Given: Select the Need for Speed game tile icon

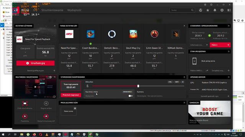Looking at the screenshot, I should pos(69,34).
